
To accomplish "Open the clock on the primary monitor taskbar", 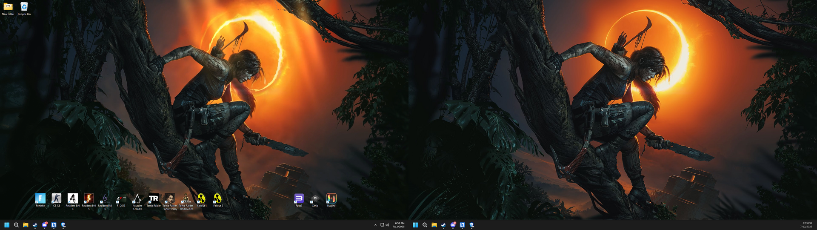I will (x=399, y=225).
